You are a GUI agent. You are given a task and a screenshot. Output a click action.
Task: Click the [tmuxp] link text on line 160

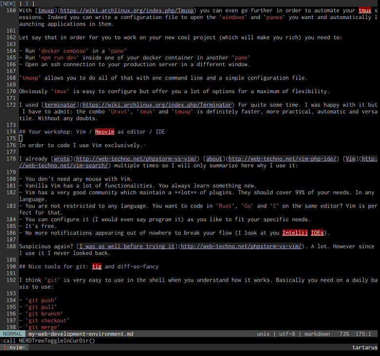click(x=46, y=10)
